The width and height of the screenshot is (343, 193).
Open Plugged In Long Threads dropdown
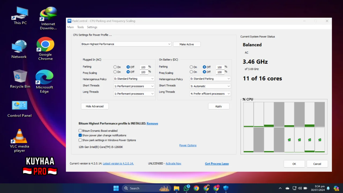[134, 94]
